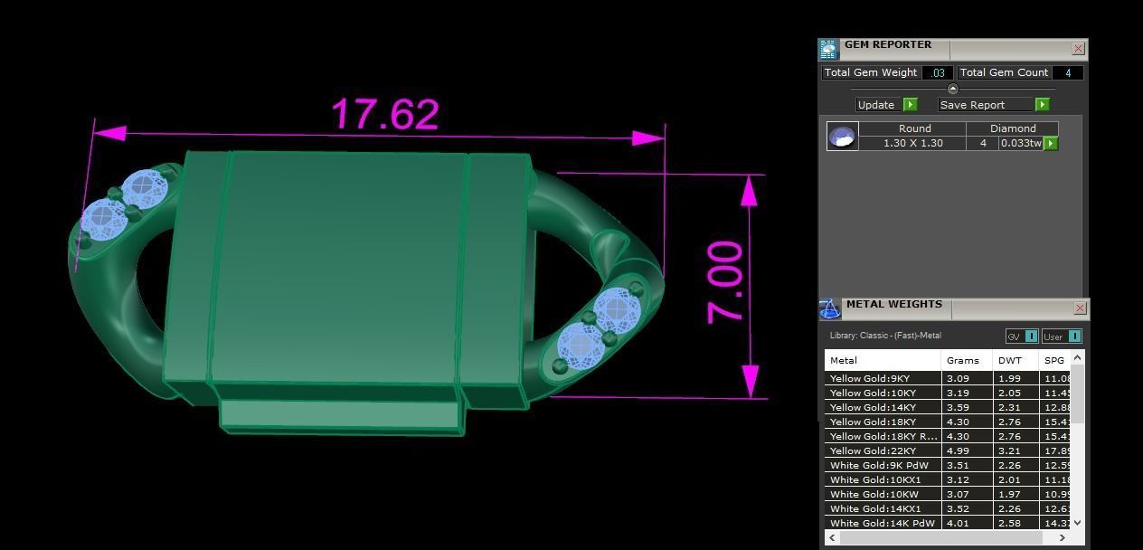Viewport: 1143px width, 550px height.
Task: Click the Library: Classic - (Fast)-Metal label
Action: point(885,336)
